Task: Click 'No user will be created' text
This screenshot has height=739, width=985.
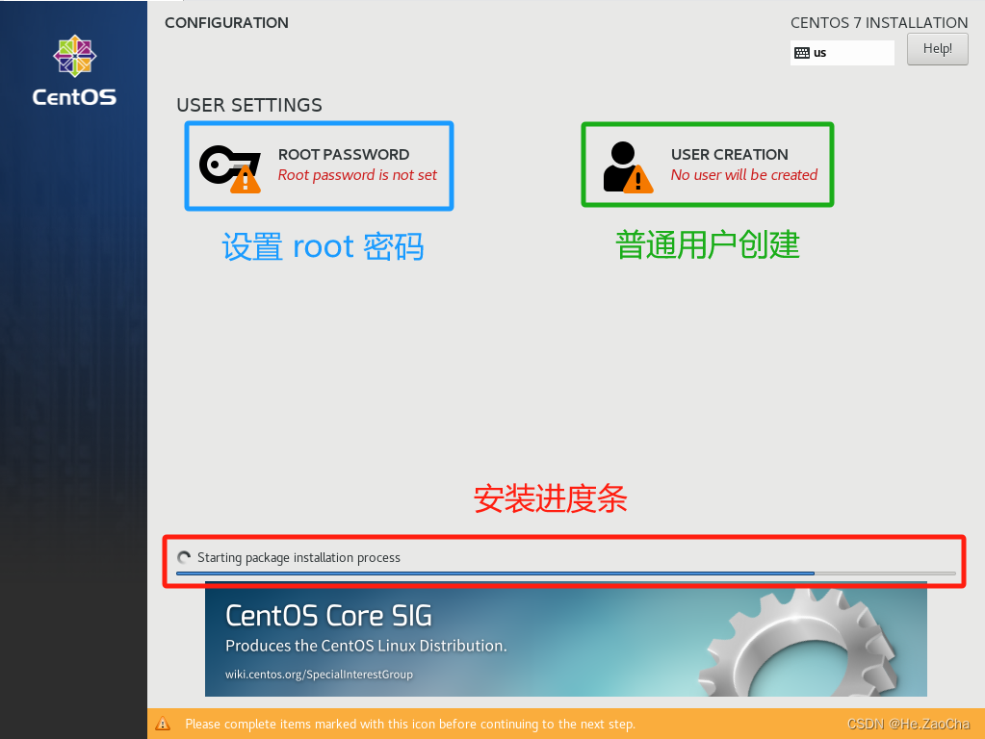Action: pos(743,175)
